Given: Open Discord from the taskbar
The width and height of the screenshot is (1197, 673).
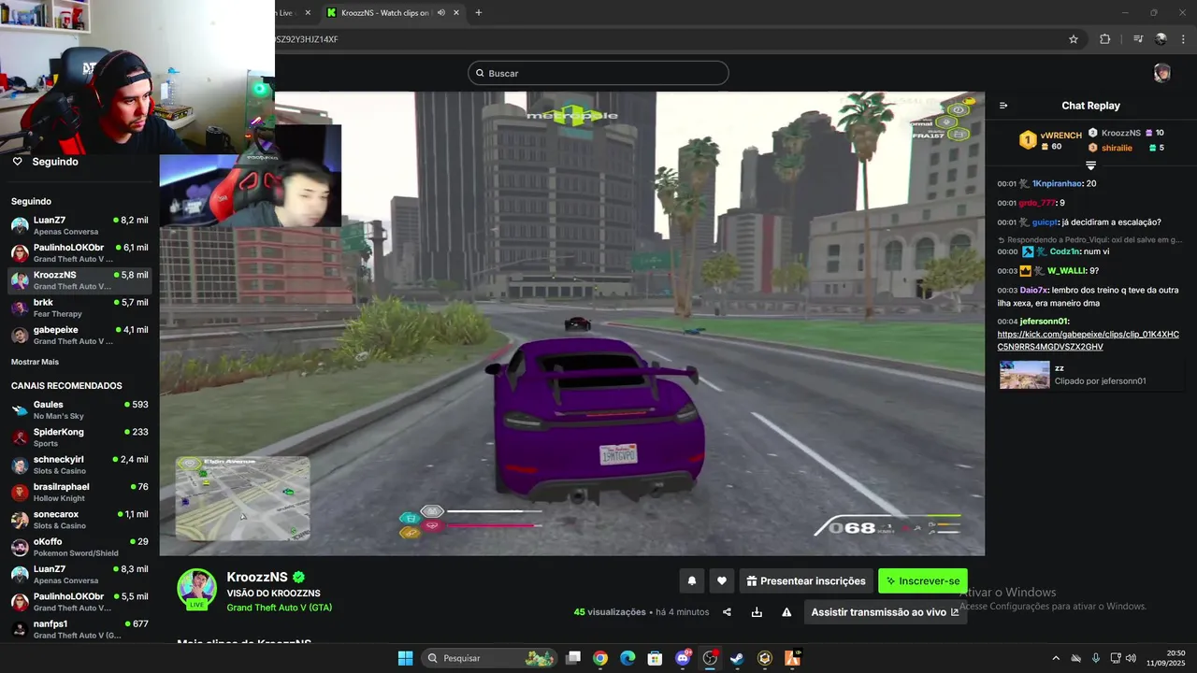Looking at the screenshot, I should coord(683,658).
